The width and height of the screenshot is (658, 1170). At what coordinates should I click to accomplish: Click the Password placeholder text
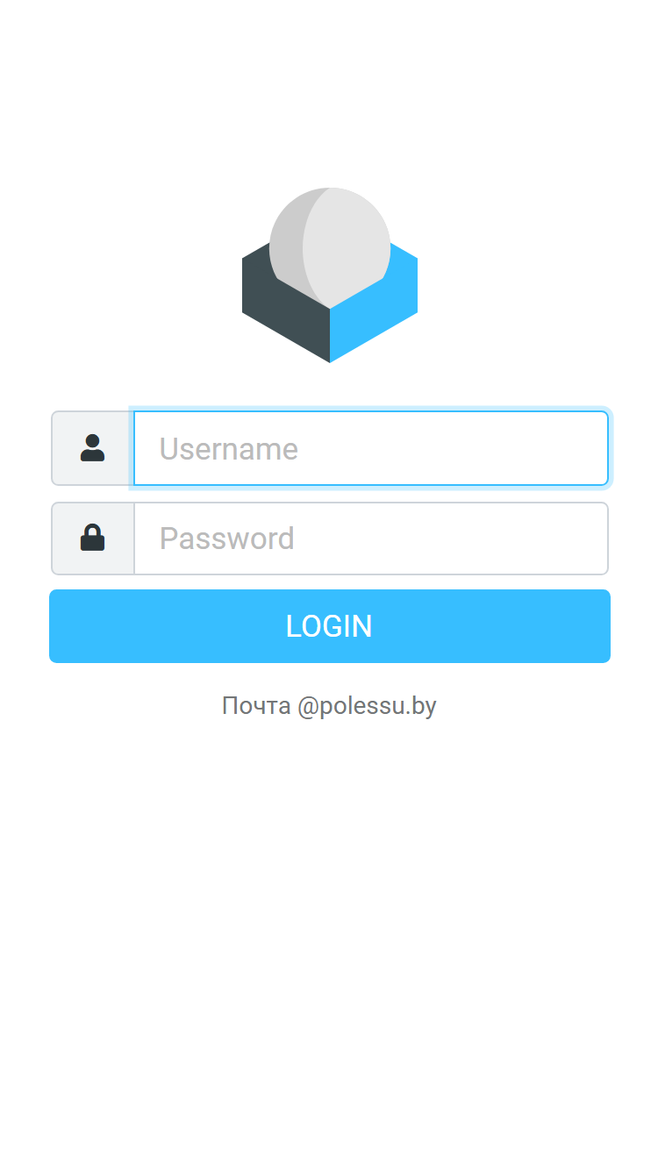tap(227, 539)
